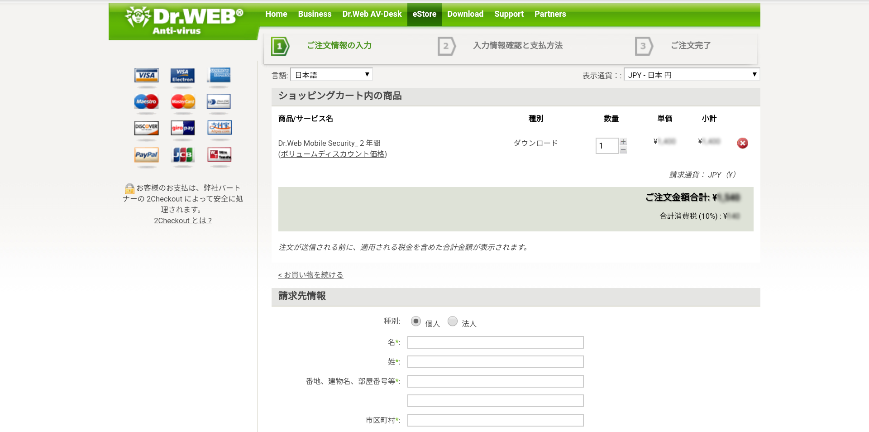The width and height of the screenshot is (869, 432).
Task: Click the 数量 column header
Action: (x=611, y=119)
